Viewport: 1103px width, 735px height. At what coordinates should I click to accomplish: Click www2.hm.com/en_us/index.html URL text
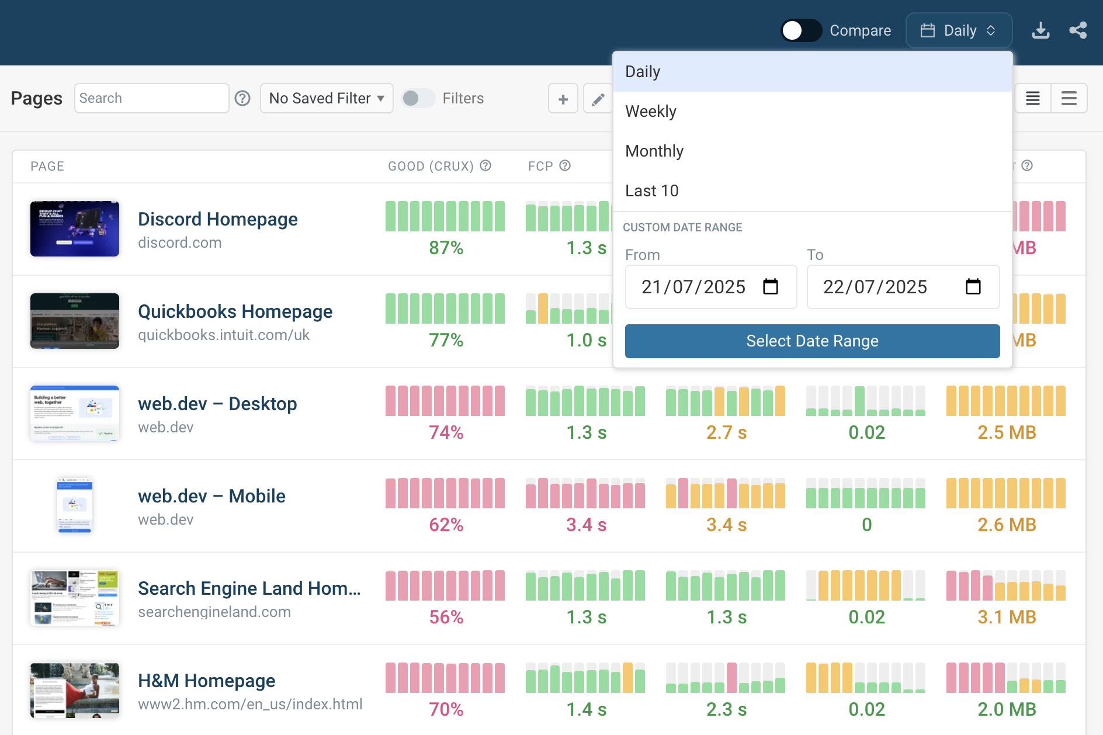tap(250, 704)
